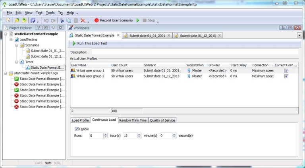Open the workspace tab list dropdown arrow
This screenshot has width=305, height=168.
(x=299, y=35)
